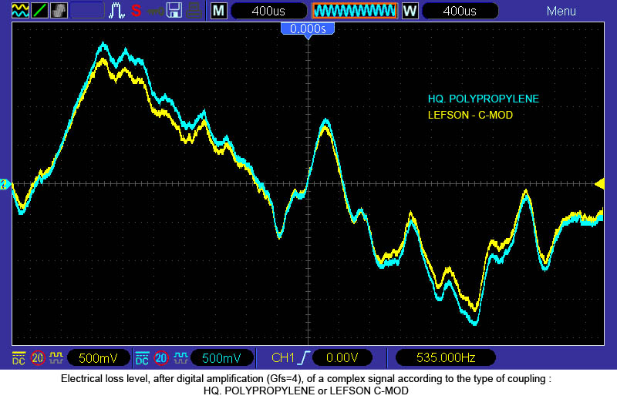The width and height of the screenshot is (617, 399).
Task: Click the printer icon in top bar
Action: tap(194, 11)
